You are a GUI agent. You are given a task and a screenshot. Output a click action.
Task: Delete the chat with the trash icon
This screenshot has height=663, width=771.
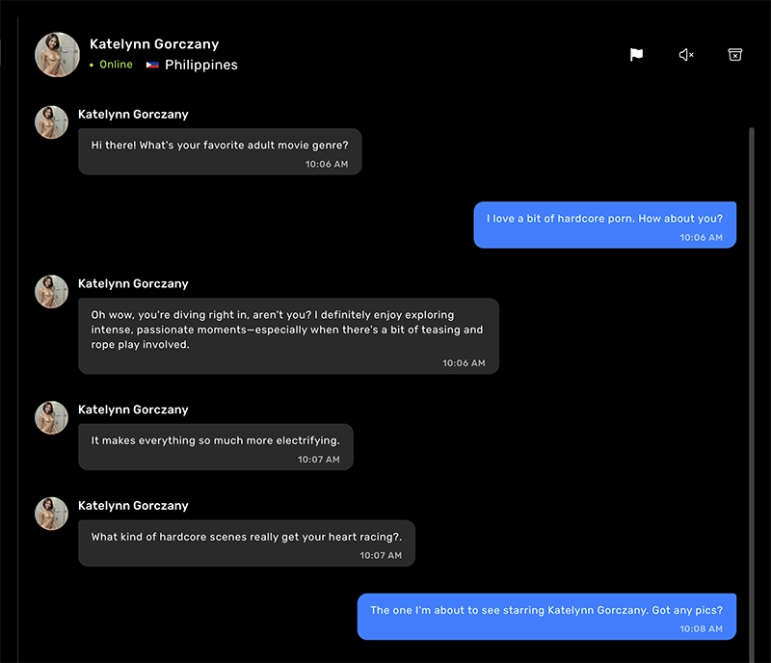click(x=734, y=54)
